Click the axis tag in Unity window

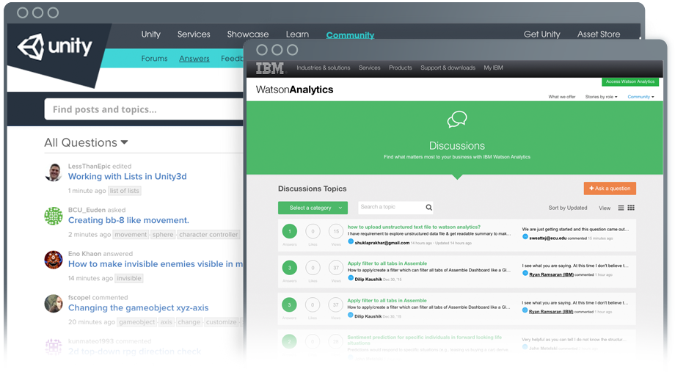coord(166,322)
